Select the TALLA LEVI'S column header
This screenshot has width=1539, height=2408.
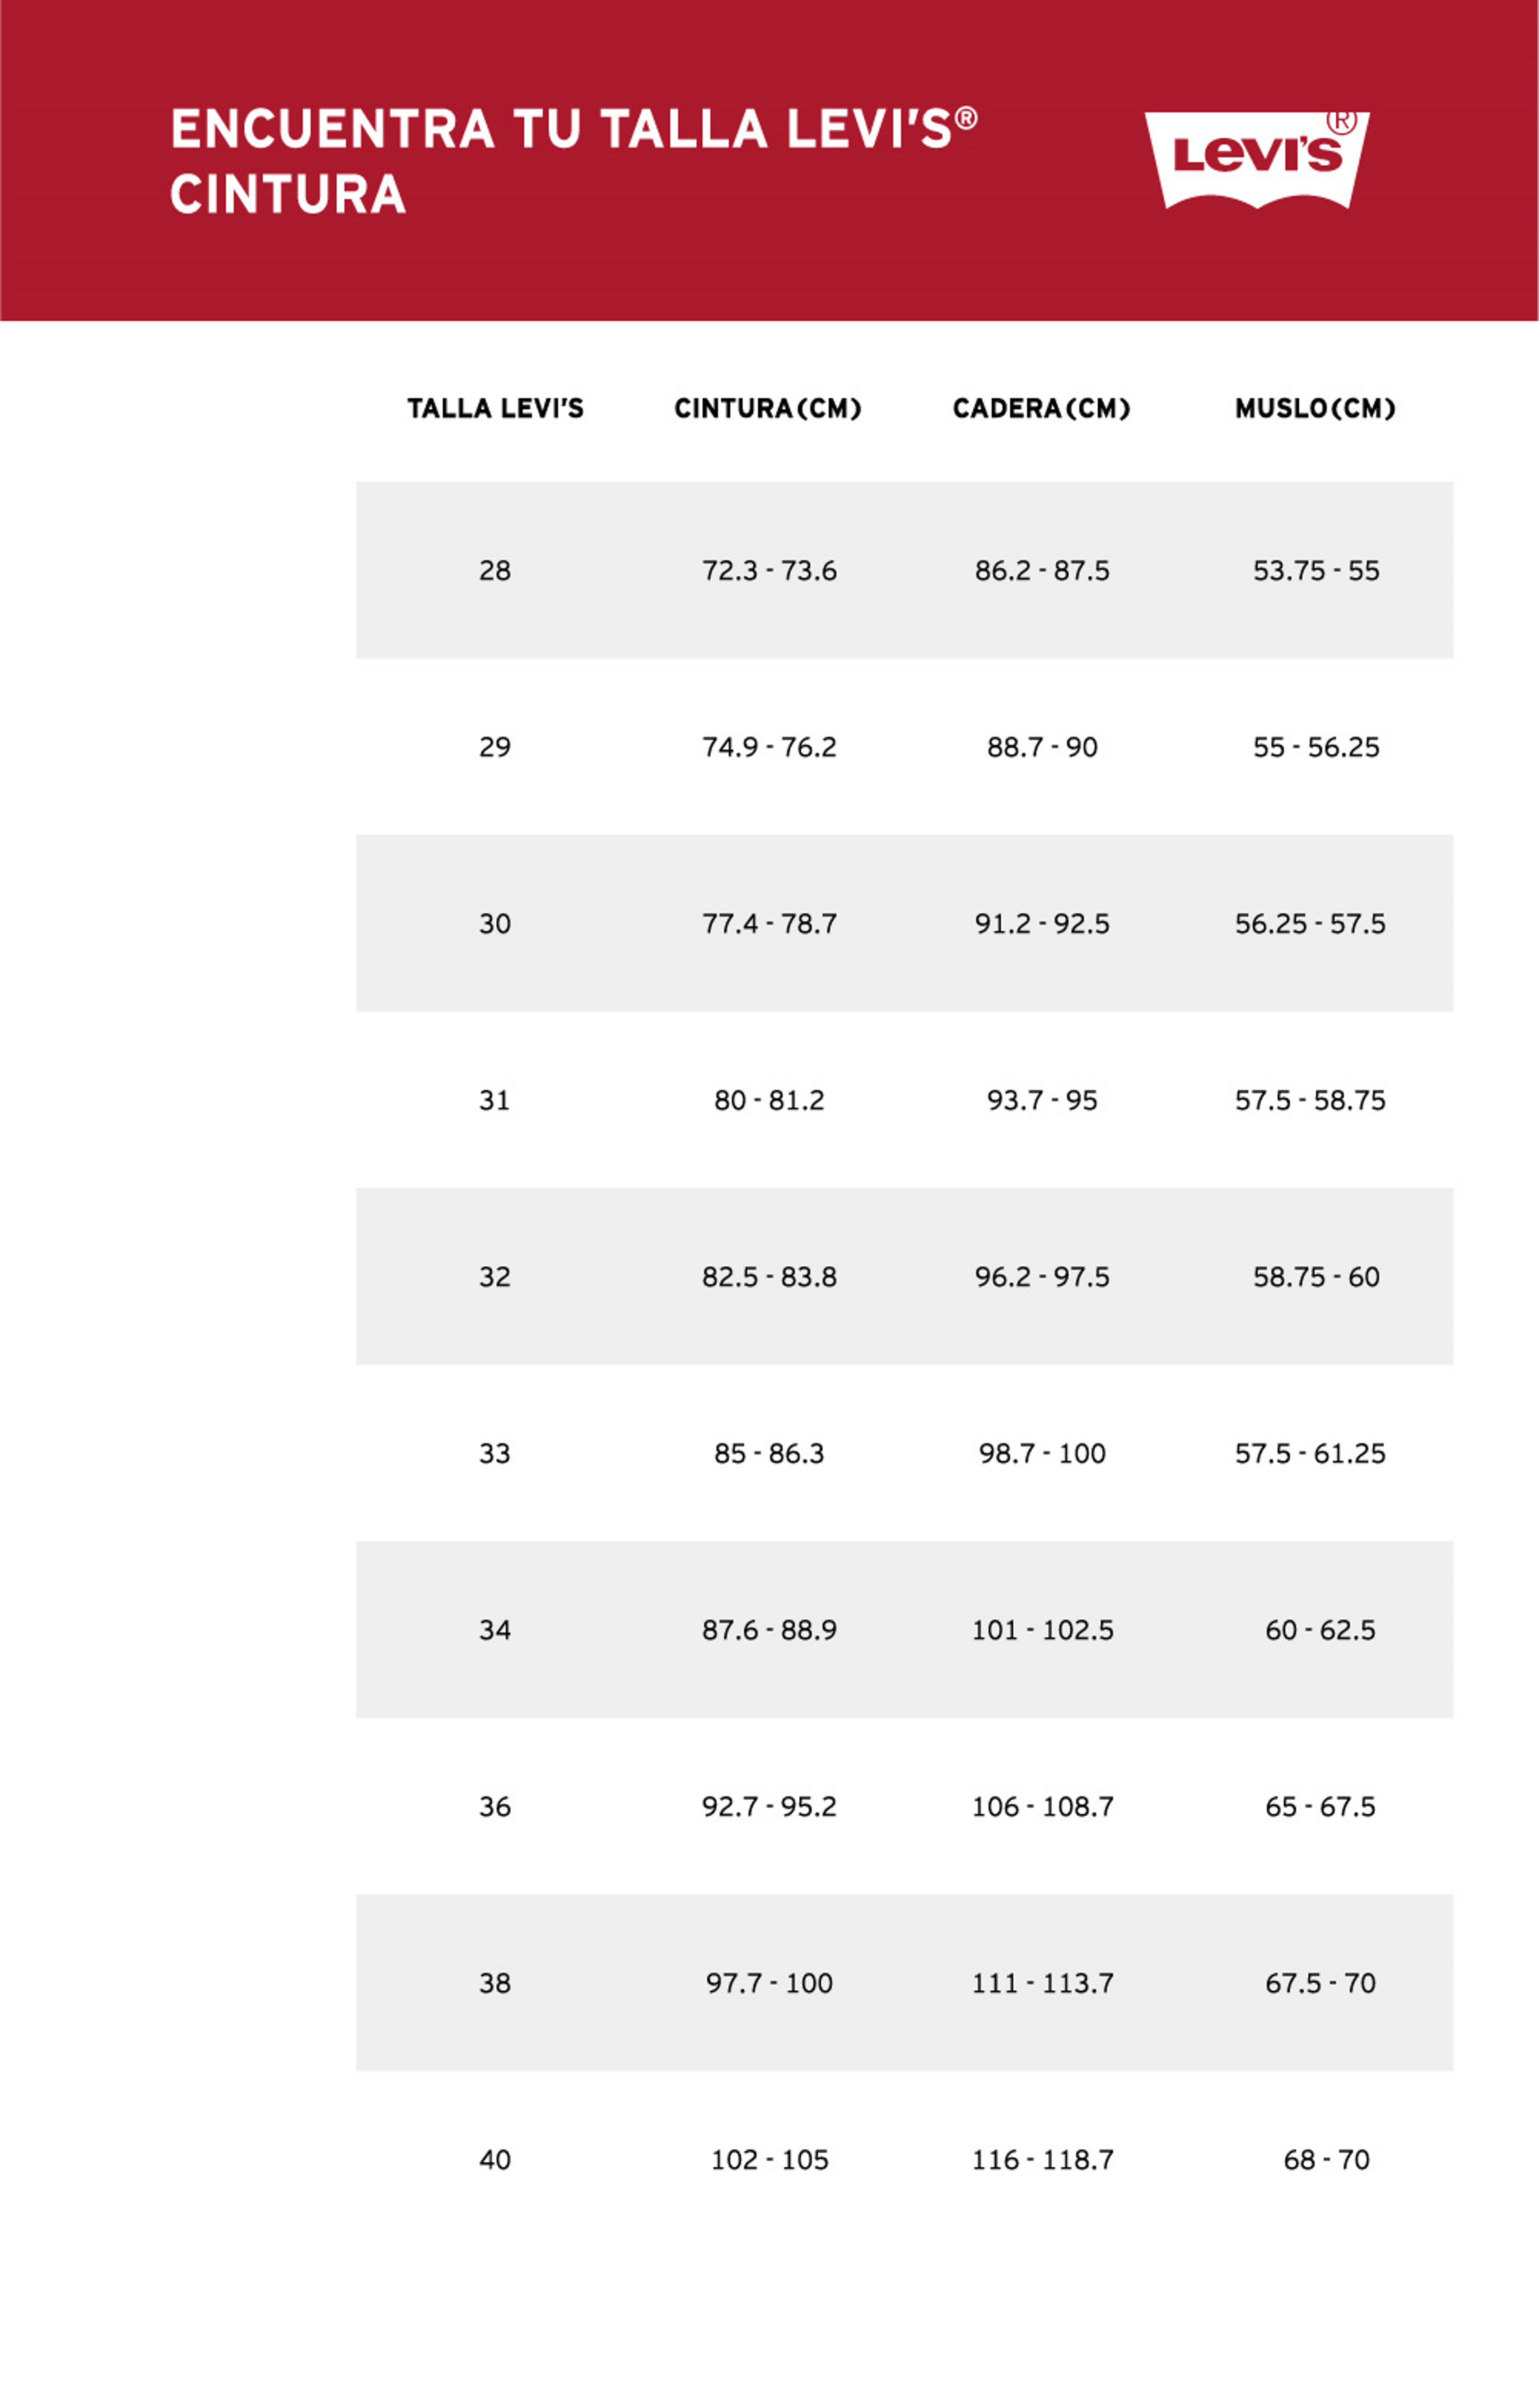(x=495, y=408)
